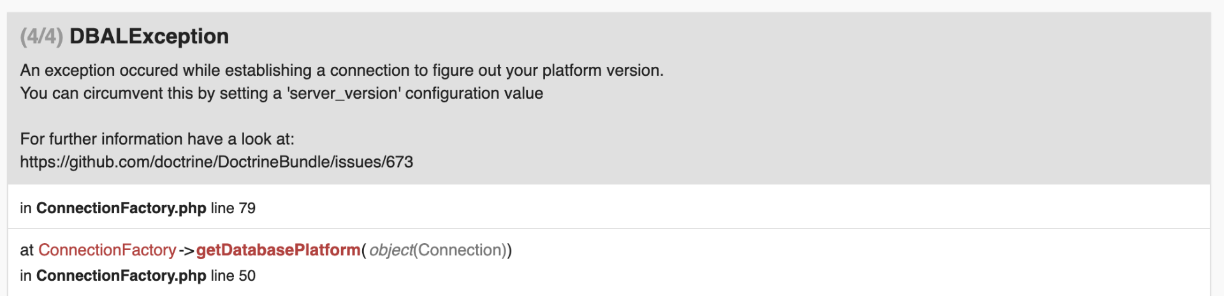Click the getDatabasePlatform method name
Screen dimensions: 1224x296
278,250
